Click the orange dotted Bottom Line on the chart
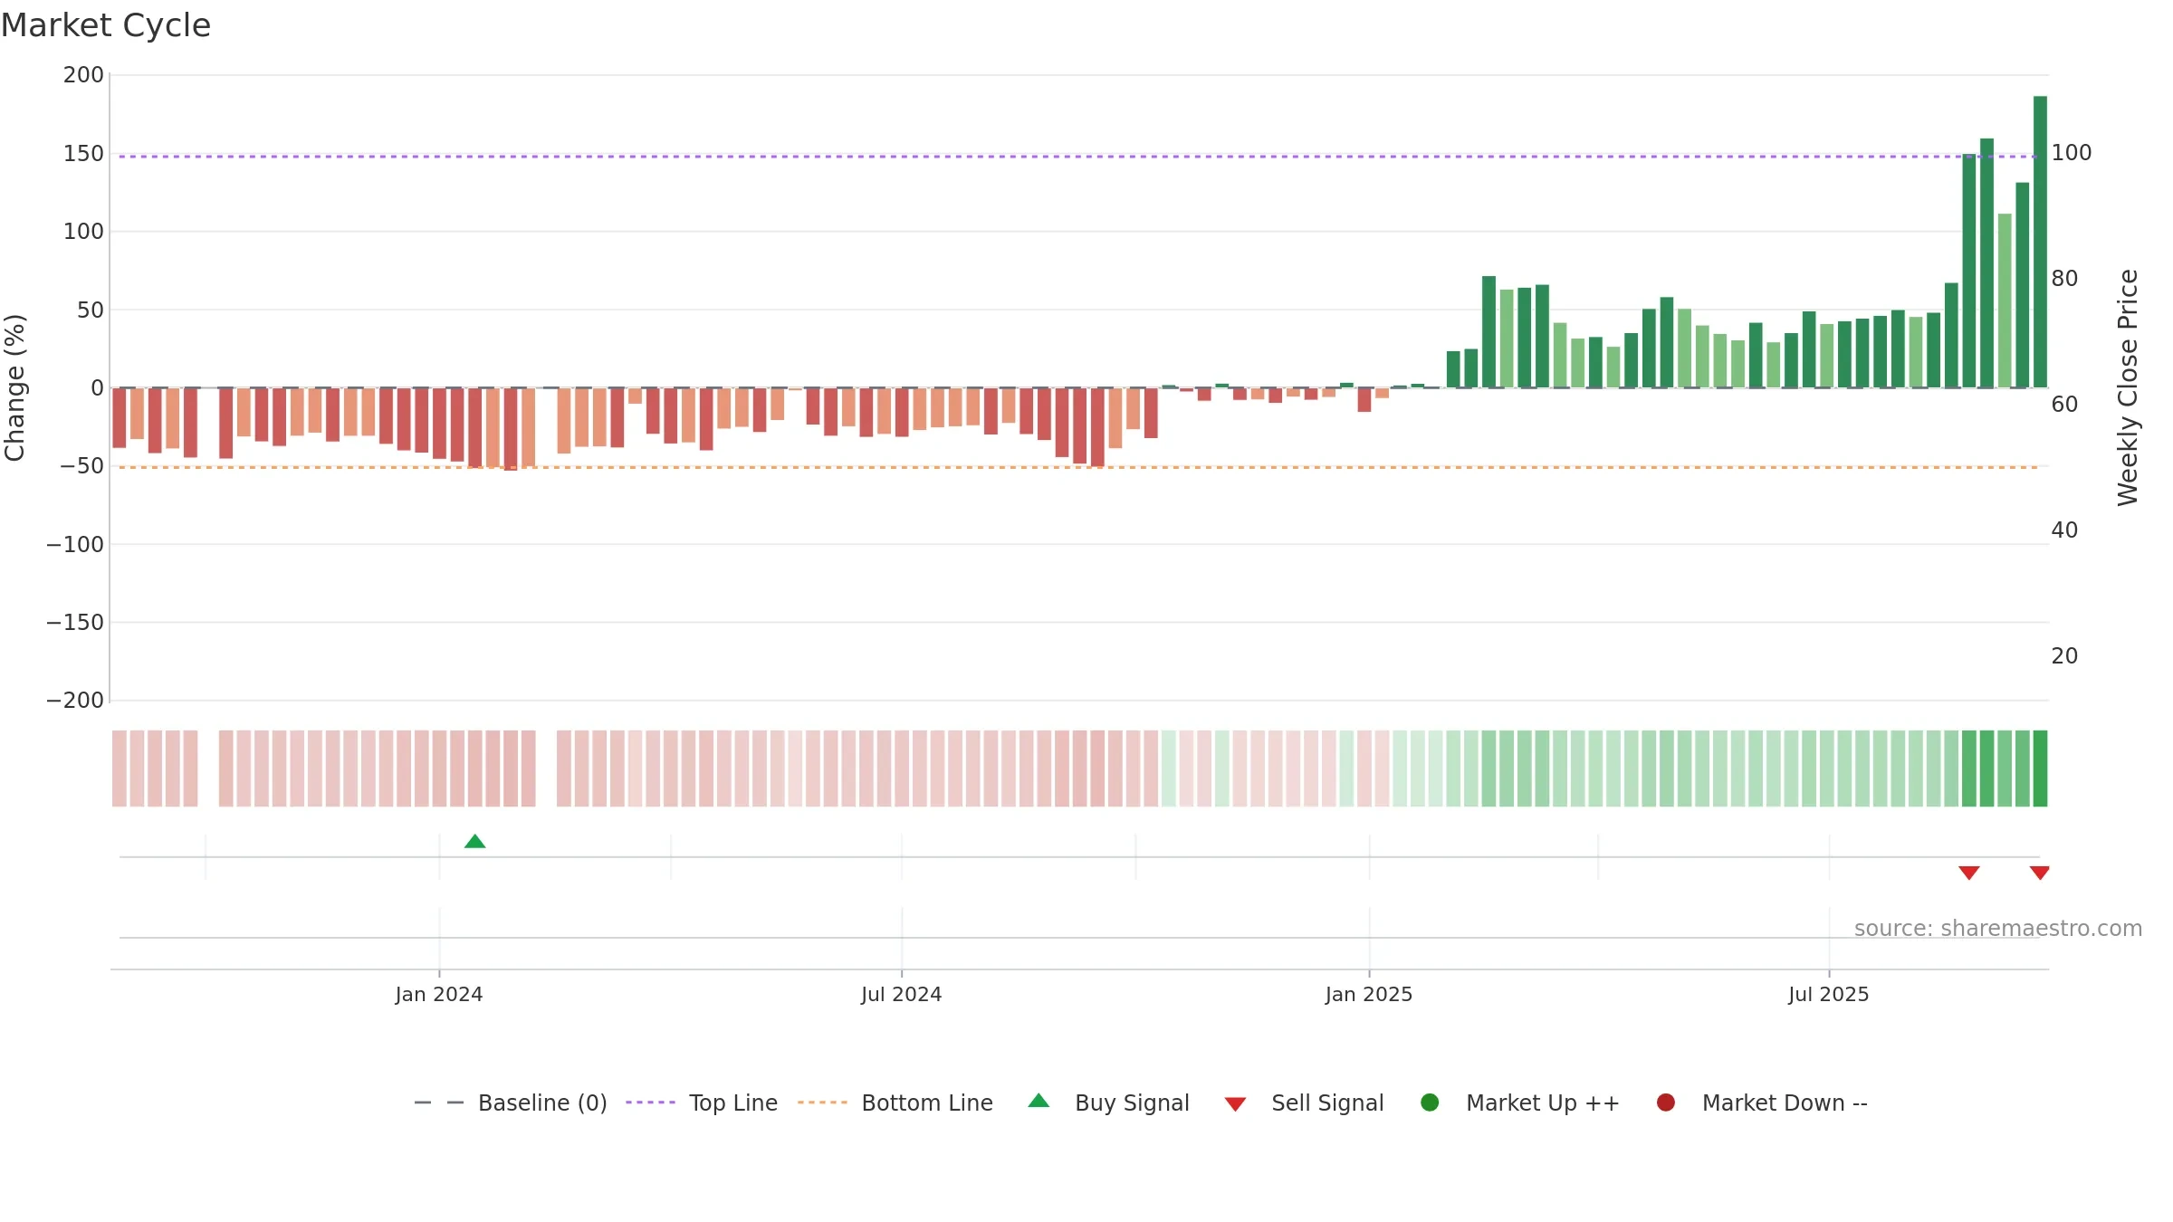The width and height of the screenshot is (2173, 1222). tap(1077, 467)
